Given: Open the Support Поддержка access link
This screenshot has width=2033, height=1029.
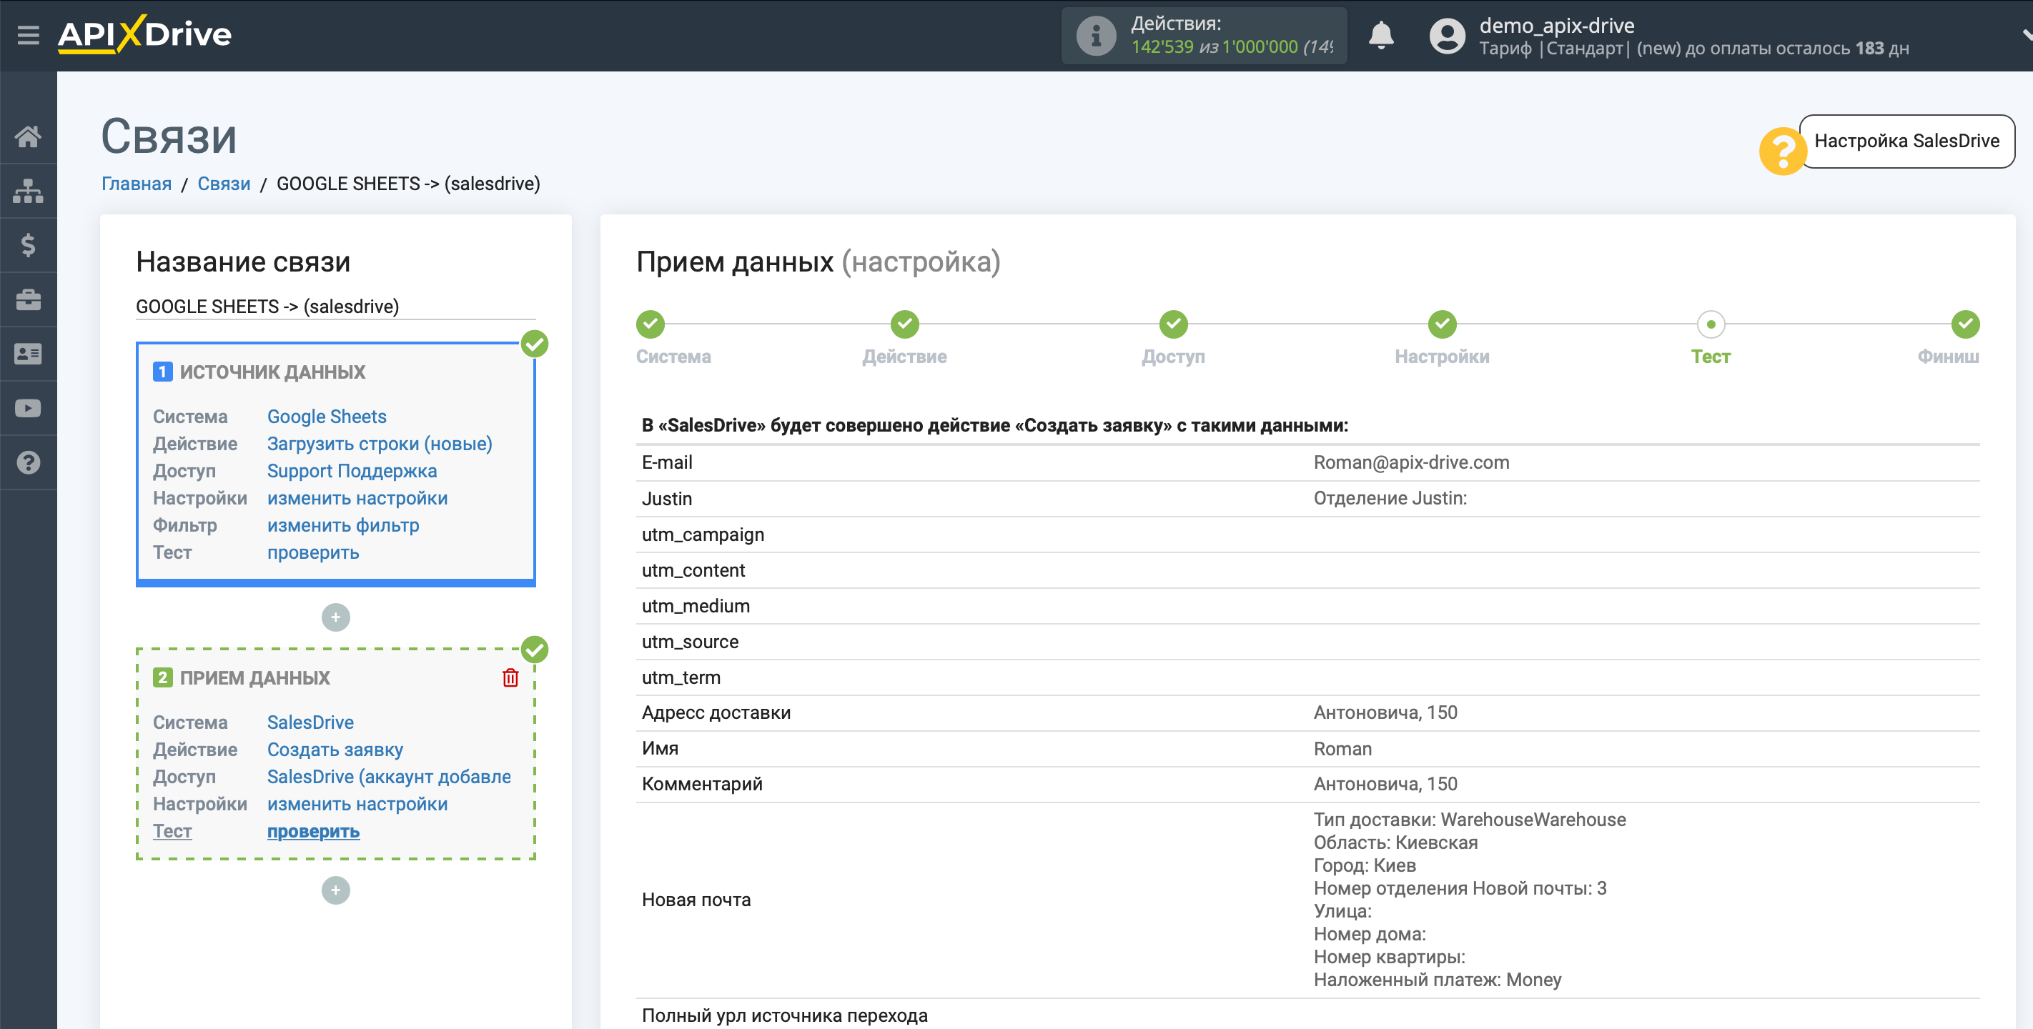Looking at the screenshot, I should pos(352,471).
